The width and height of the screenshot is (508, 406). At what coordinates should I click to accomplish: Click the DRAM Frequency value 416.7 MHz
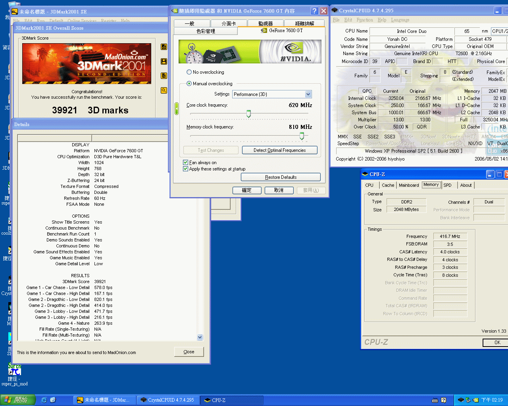pos(450,236)
